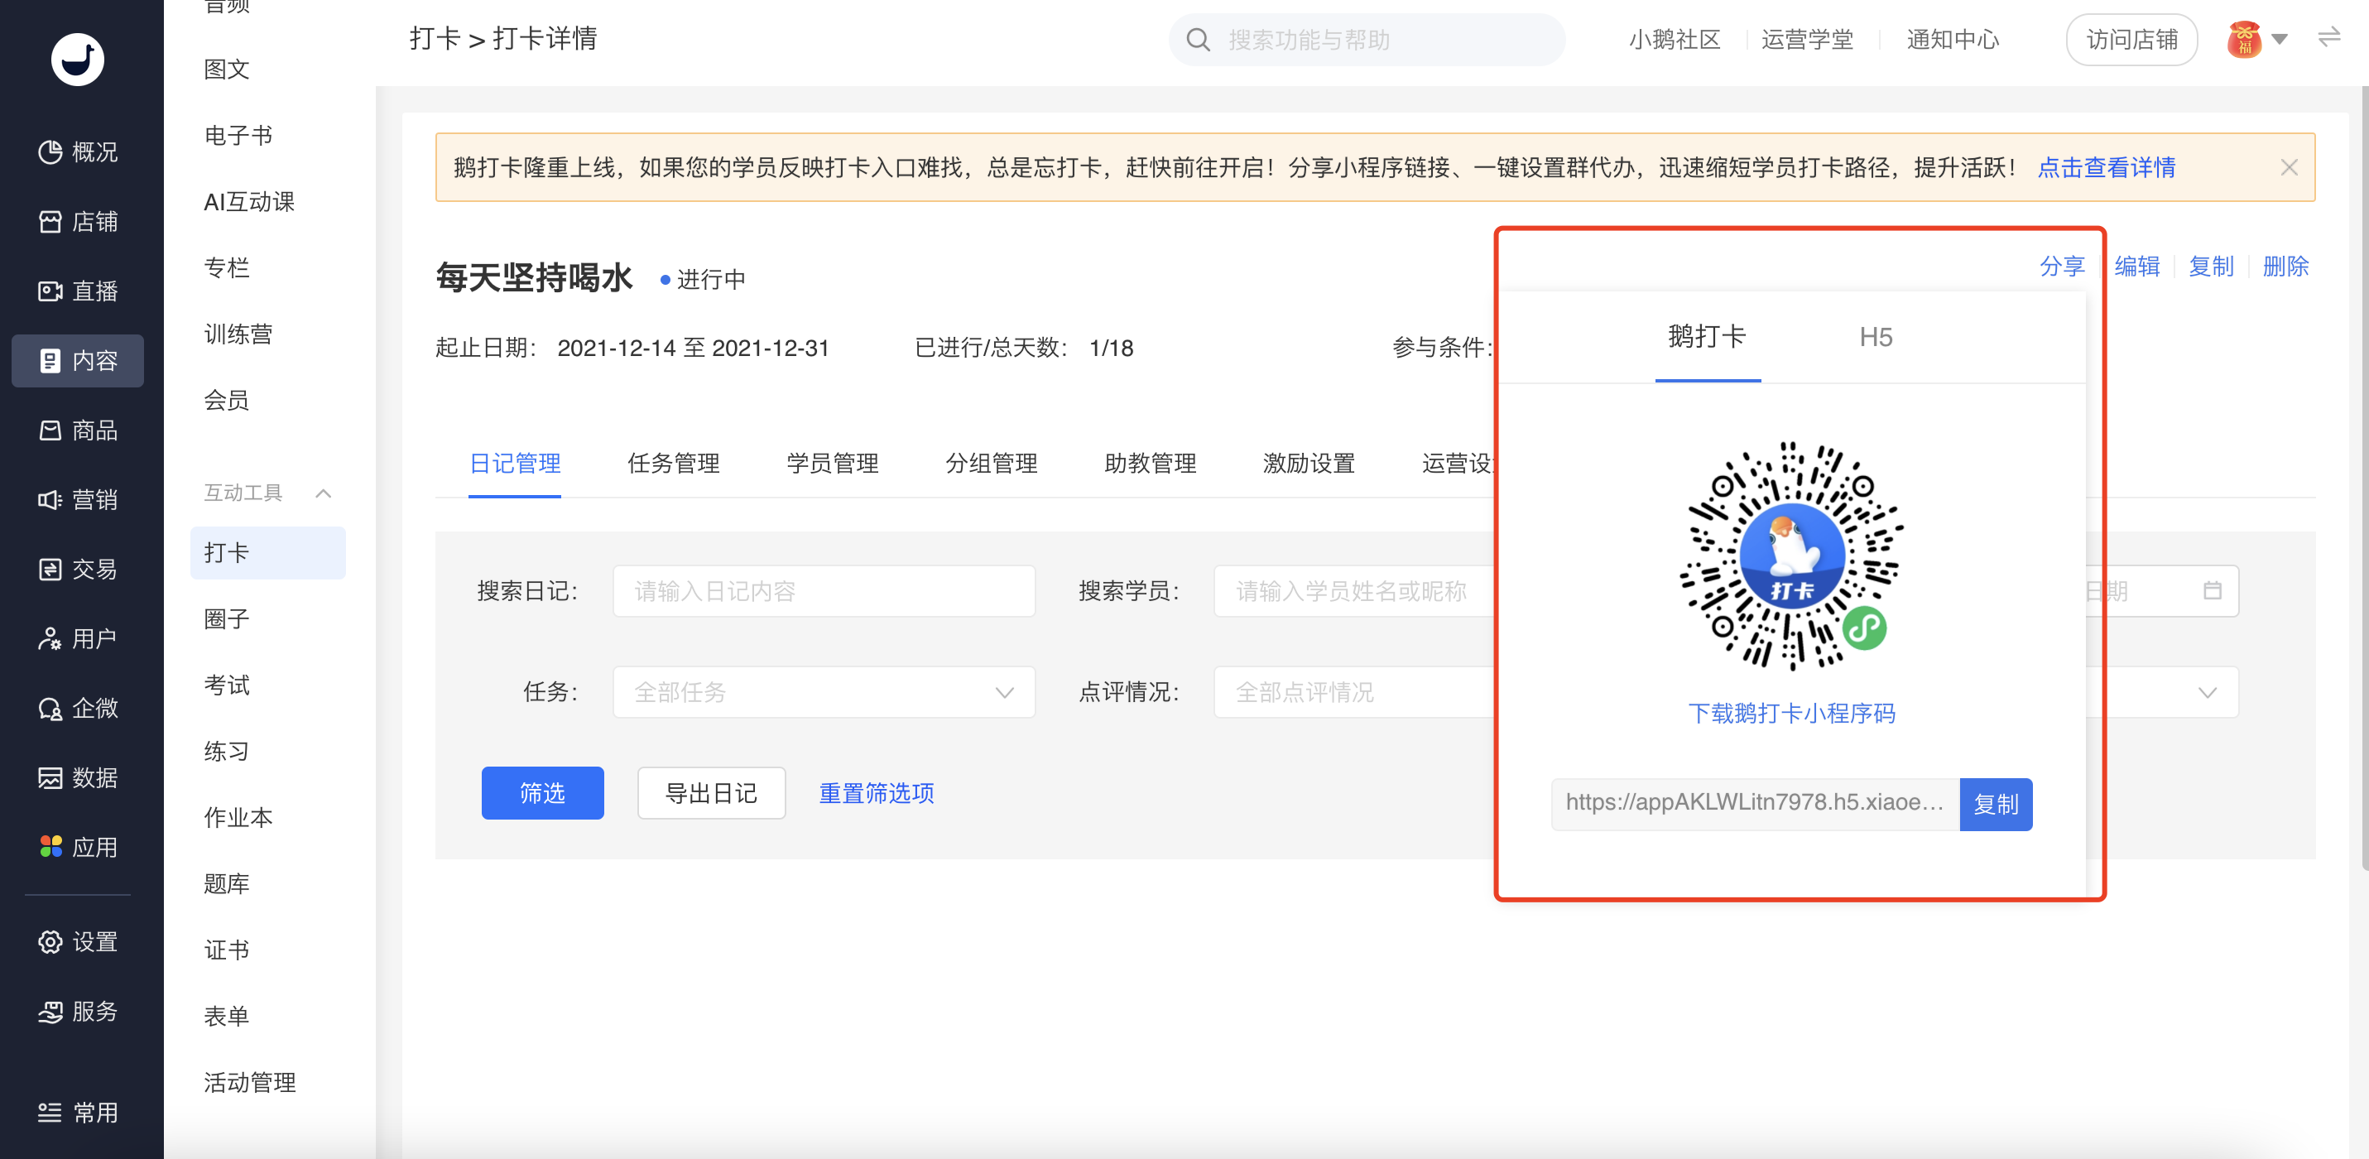This screenshot has width=2369, height=1159.
Task: Switch to 任务管理 tab
Action: pyautogui.click(x=673, y=464)
